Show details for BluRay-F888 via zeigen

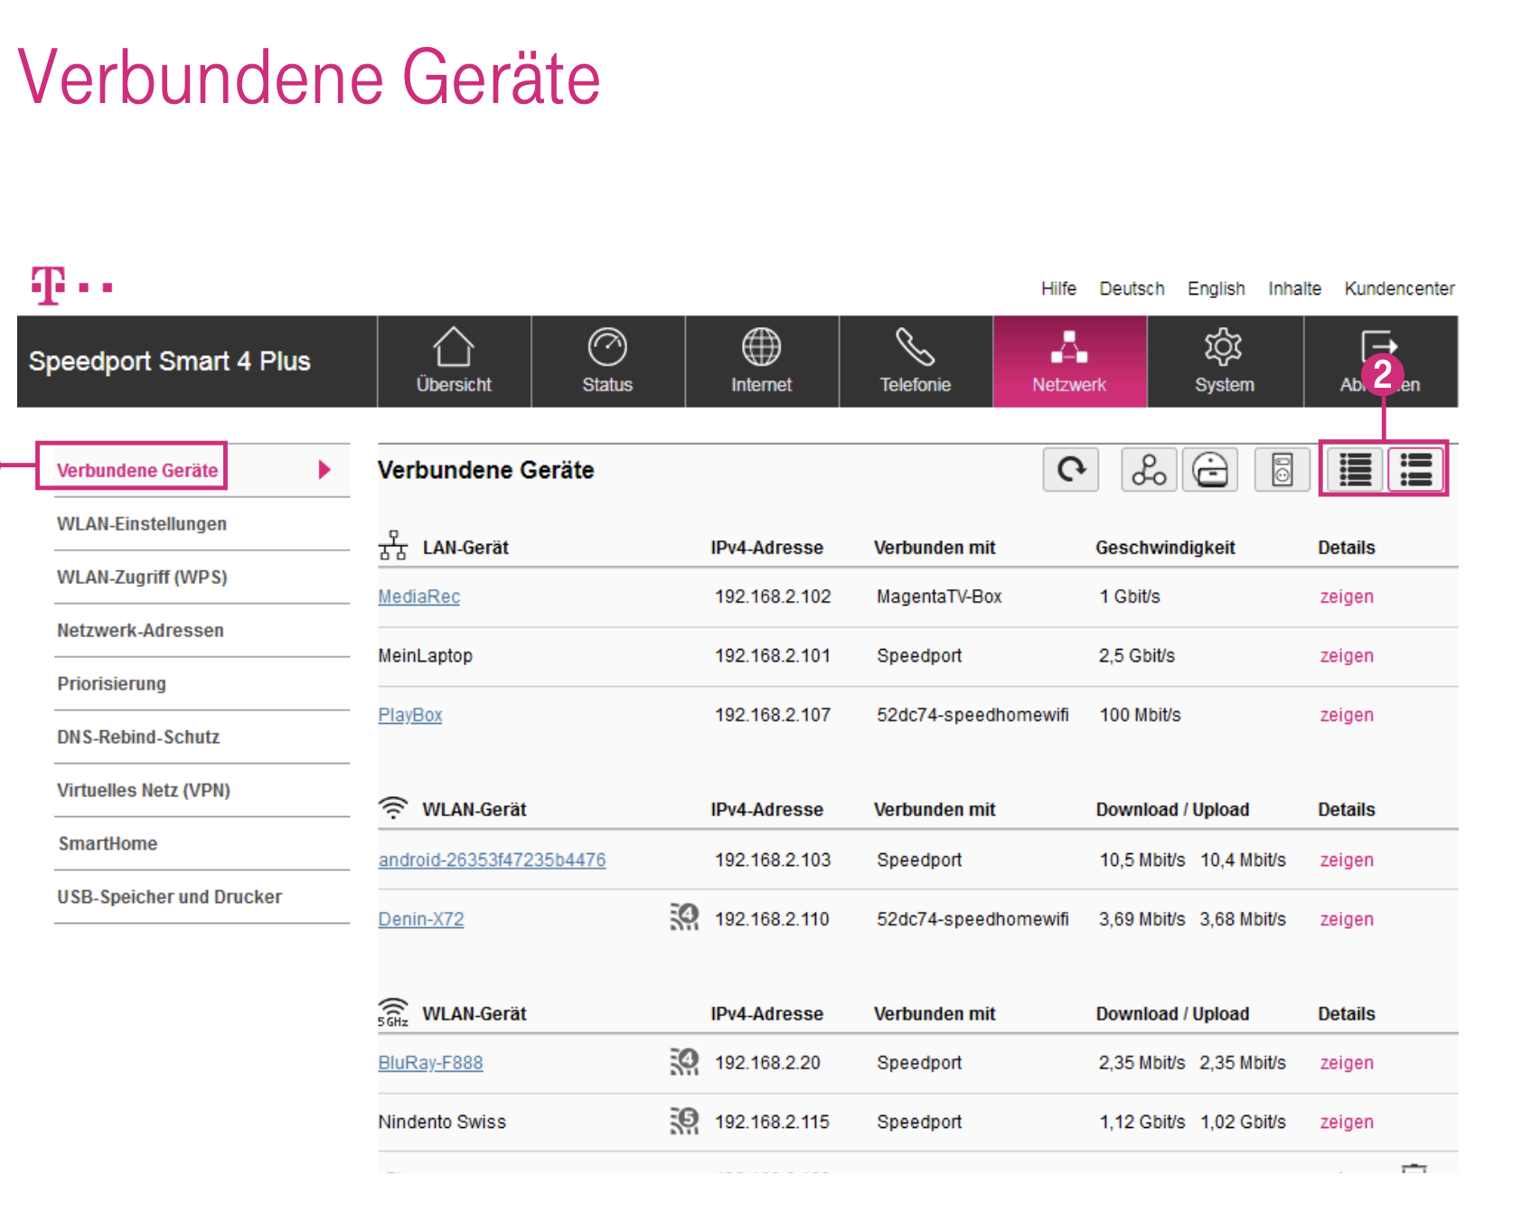click(1346, 1063)
